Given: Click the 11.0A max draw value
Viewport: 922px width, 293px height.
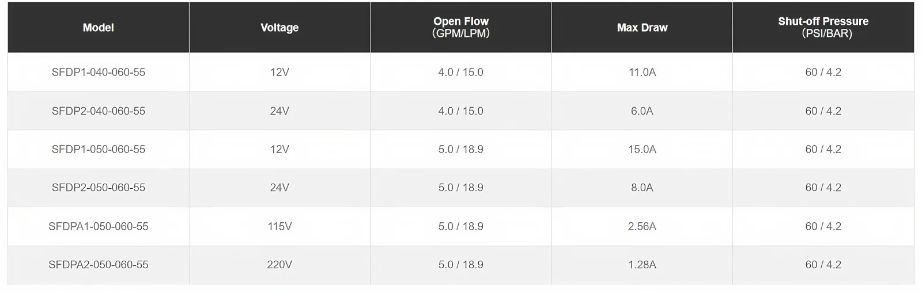Looking at the screenshot, I should point(642,73).
